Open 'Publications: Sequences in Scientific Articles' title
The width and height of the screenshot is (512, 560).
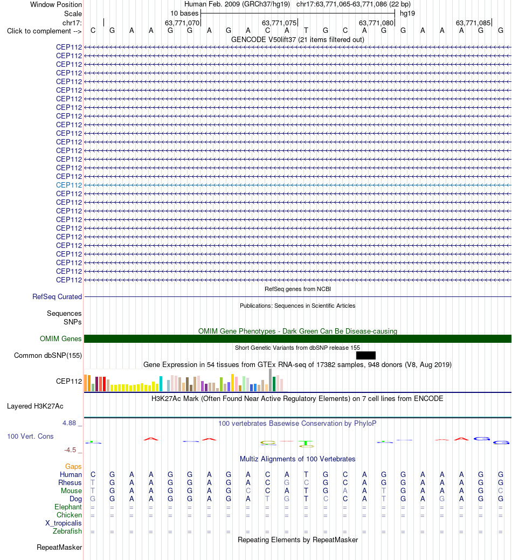[298, 306]
